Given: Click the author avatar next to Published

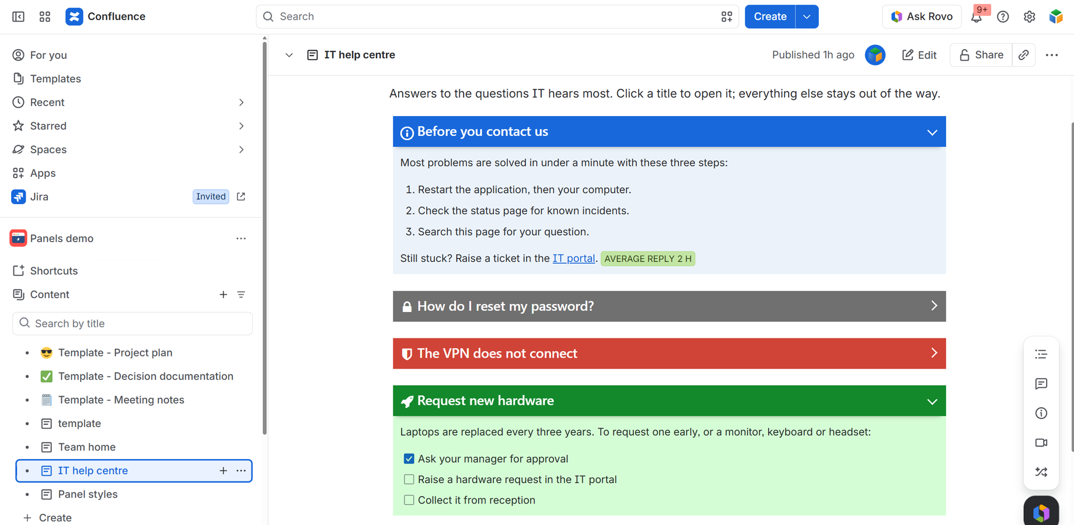Looking at the screenshot, I should (x=875, y=55).
